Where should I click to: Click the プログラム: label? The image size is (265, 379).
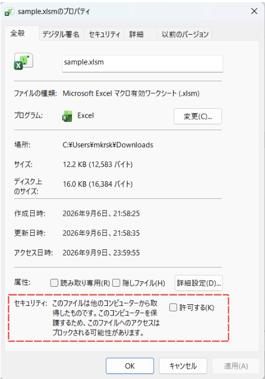[29, 115]
